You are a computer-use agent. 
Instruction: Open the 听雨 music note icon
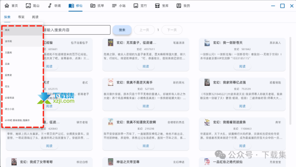point(49,6)
